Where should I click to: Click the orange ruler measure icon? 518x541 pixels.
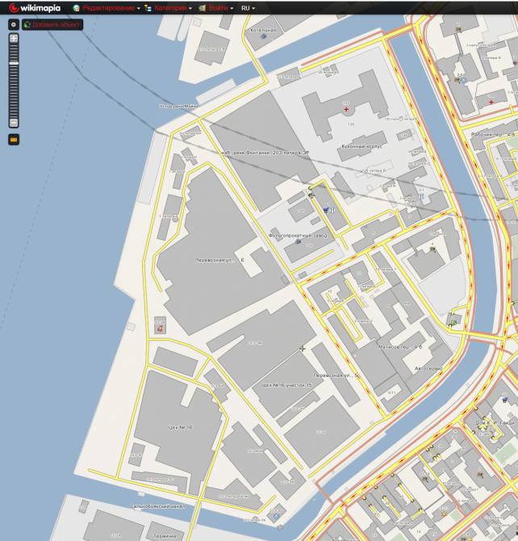14,140
